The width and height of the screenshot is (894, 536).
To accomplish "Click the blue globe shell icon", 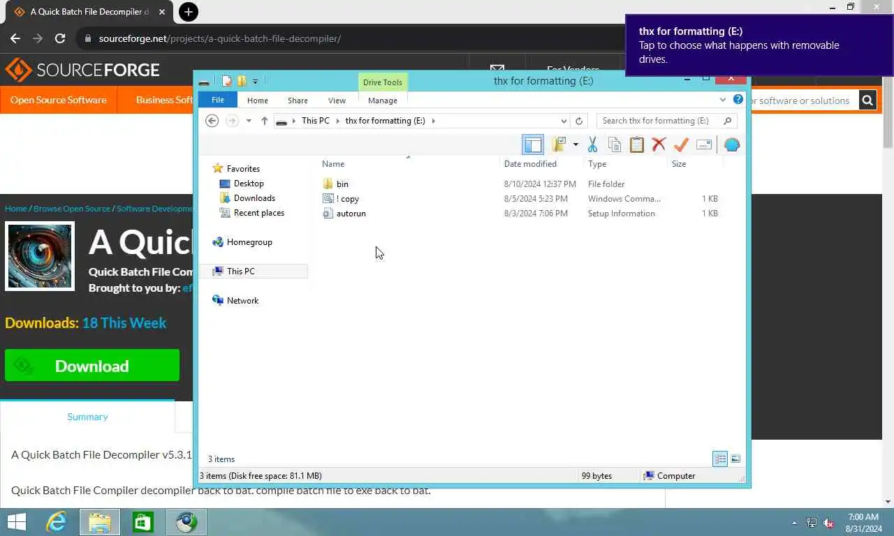I will click(x=731, y=144).
